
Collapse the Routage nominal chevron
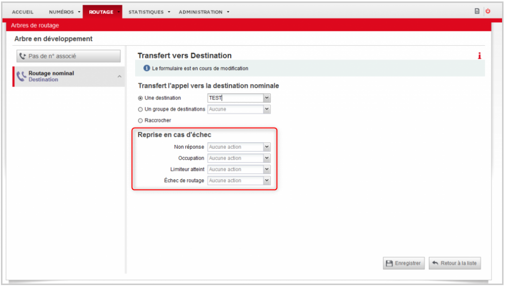(119, 76)
